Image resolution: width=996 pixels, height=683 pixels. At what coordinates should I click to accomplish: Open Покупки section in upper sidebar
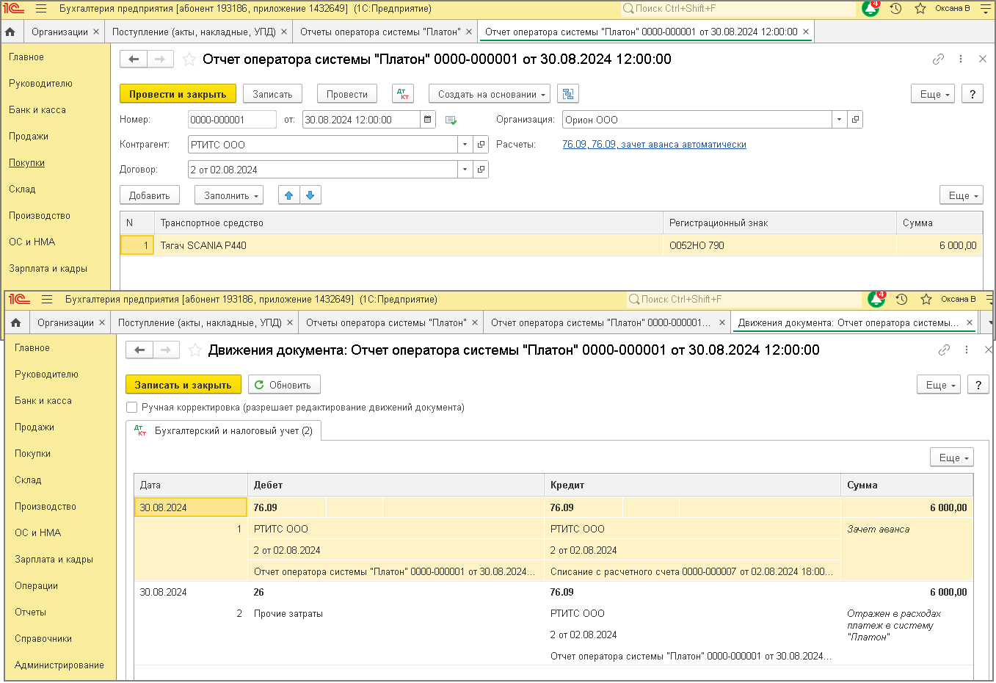[26, 163]
